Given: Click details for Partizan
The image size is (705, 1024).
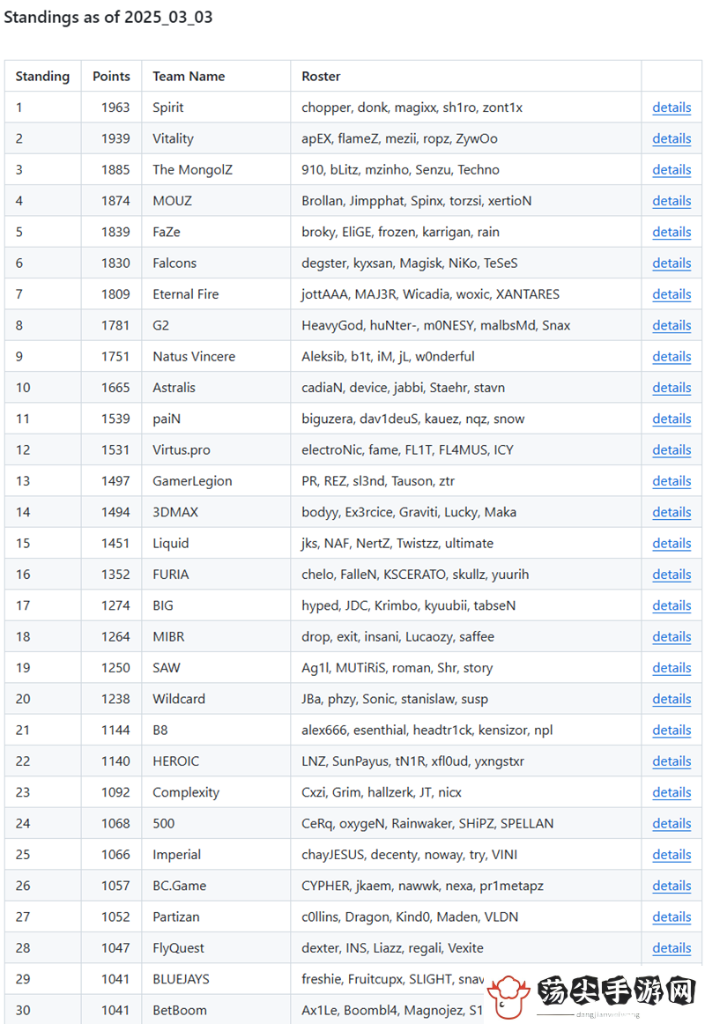Looking at the screenshot, I should click(672, 916).
